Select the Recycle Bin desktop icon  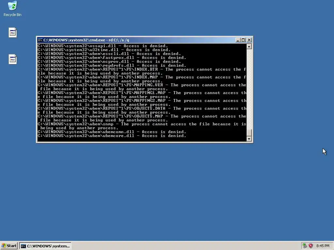coord(12,9)
